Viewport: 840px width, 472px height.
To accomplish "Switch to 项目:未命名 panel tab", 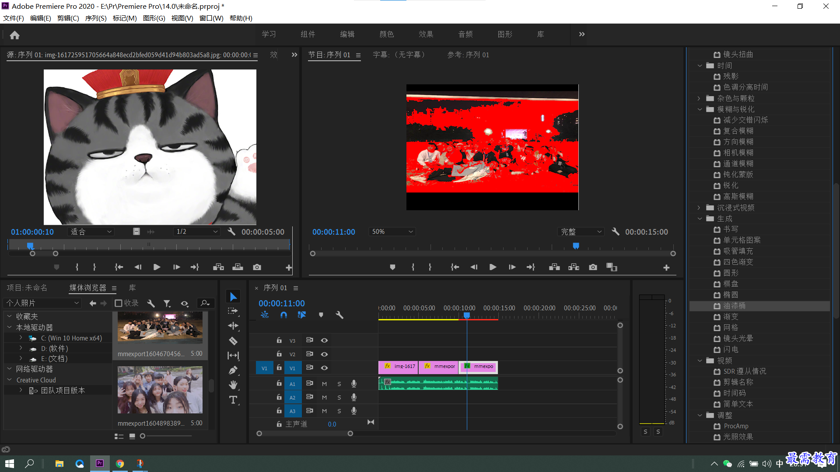I will tap(27, 288).
